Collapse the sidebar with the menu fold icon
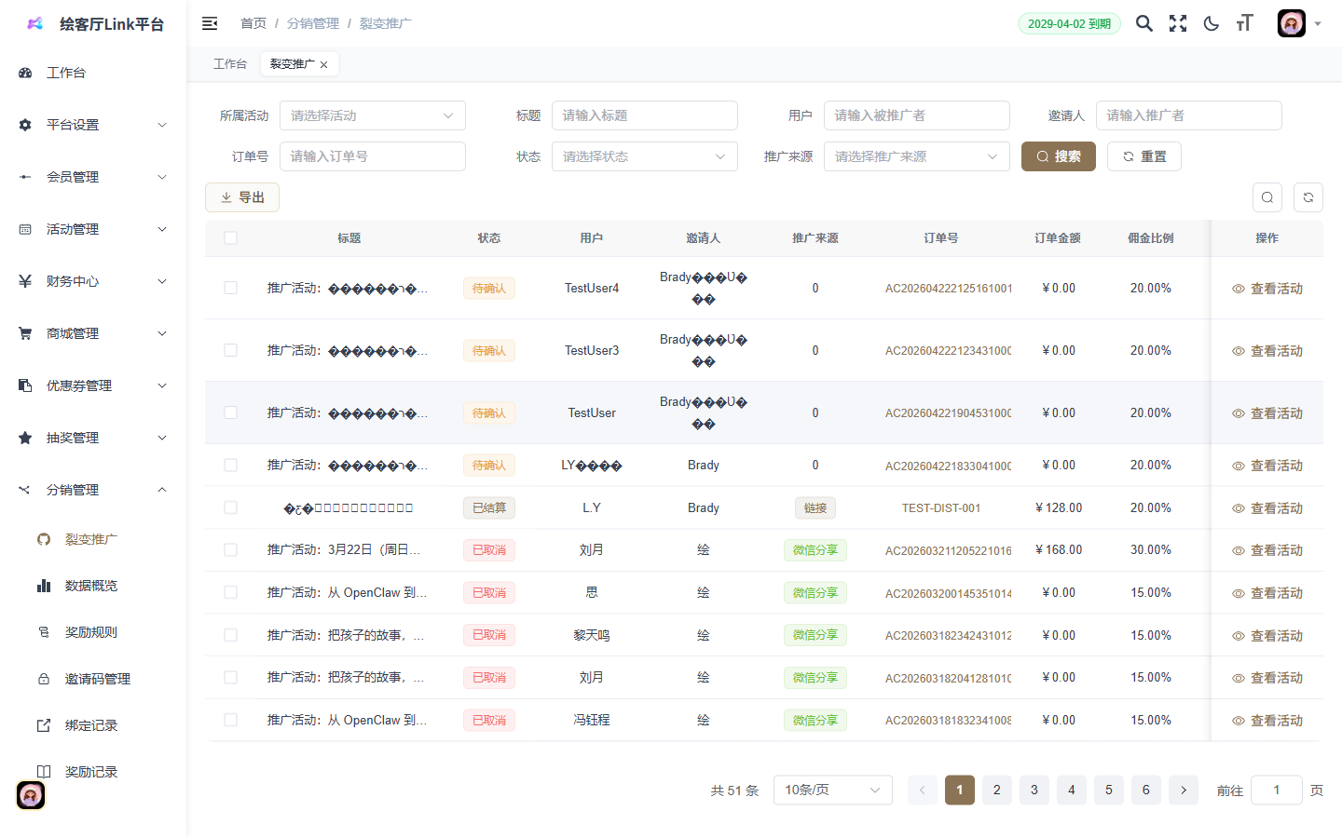The image size is (1342, 838). pos(210,23)
